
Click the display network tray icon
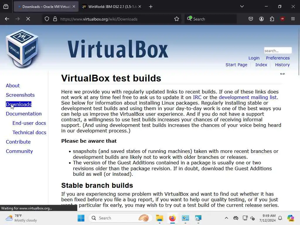click(x=245, y=218)
